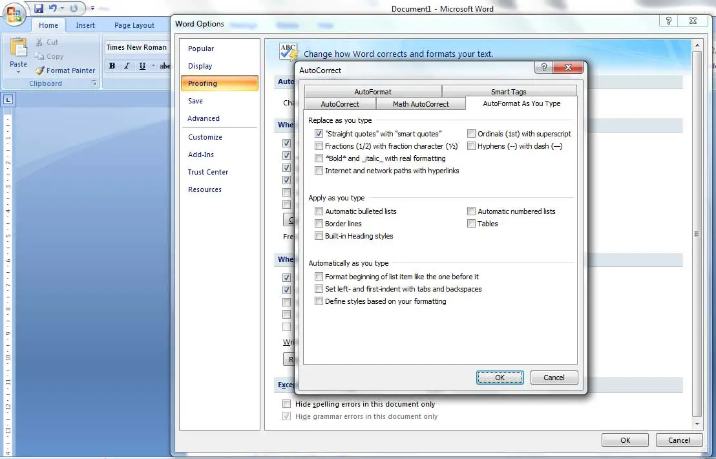
Task: Close the AutoCorrect dialog with X
Action: pos(568,67)
